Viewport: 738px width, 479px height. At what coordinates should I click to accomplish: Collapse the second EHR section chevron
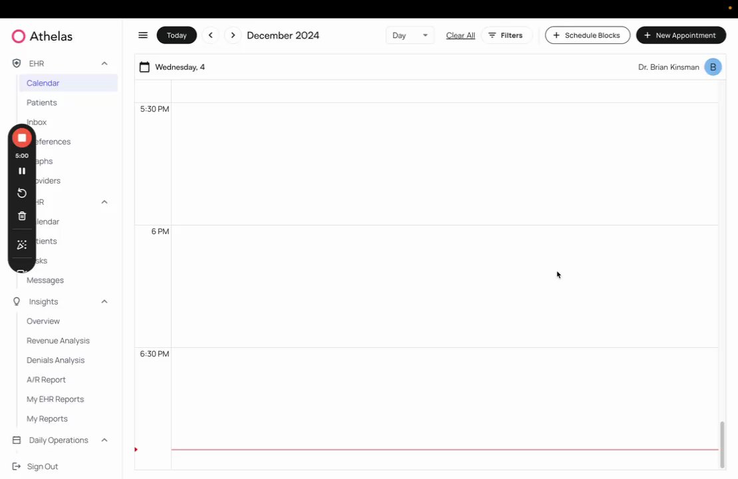[104, 202]
